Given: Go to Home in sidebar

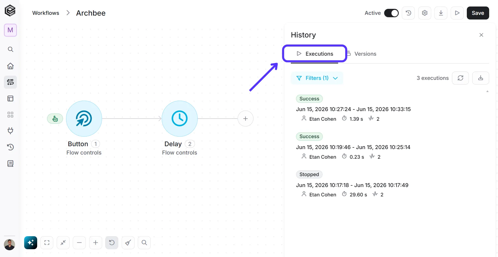Looking at the screenshot, I should (x=10, y=66).
